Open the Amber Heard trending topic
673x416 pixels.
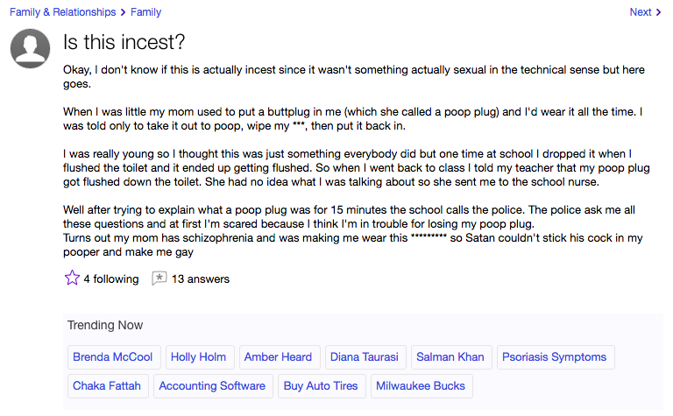(x=280, y=357)
